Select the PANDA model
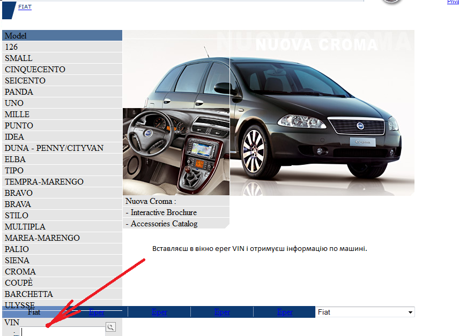The width and height of the screenshot is (459, 336). tap(19, 92)
